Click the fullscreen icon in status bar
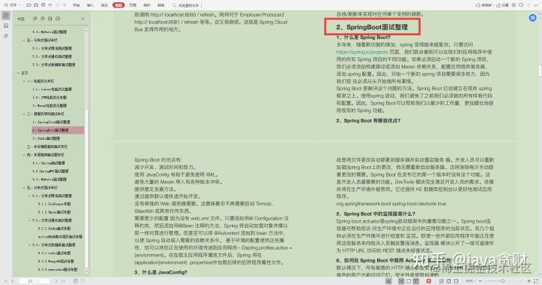 point(536,281)
